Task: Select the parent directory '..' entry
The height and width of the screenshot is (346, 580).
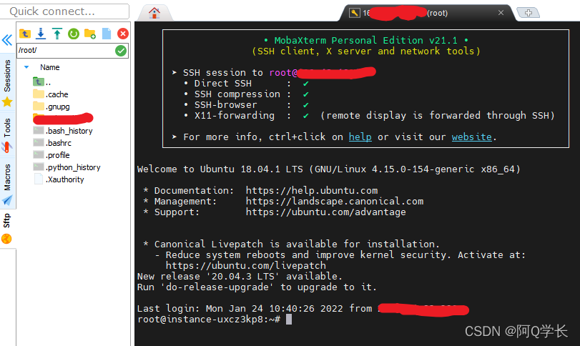Action: (x=41, y=81)
